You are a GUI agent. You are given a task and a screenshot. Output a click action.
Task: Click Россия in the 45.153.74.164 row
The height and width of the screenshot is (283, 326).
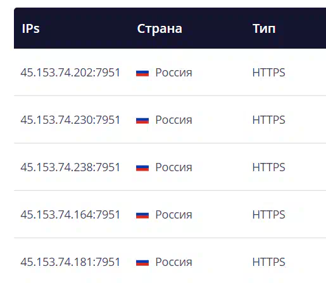173,215
